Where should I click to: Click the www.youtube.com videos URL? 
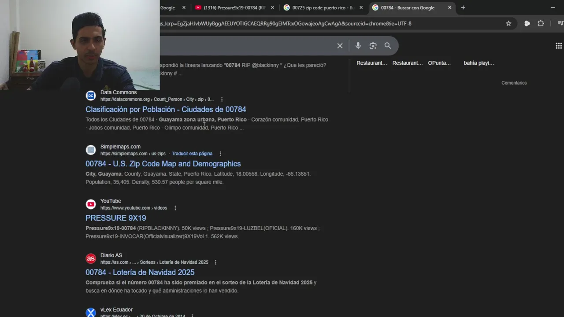tap(134, 208)
